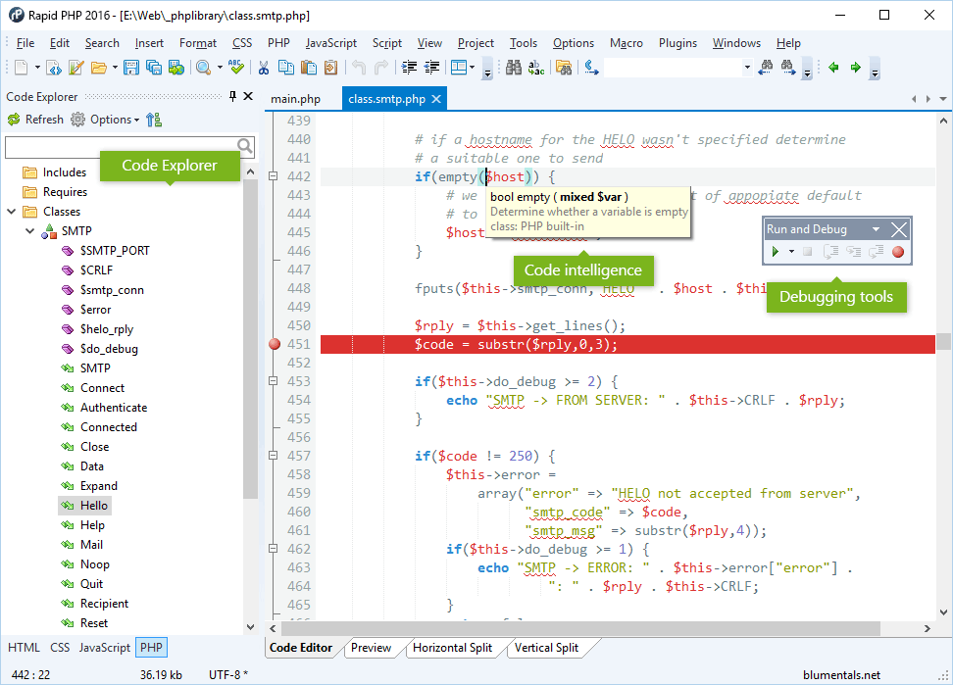Click the Copy icon on the toolbar
953x685 pixels.
[x=287, y=68]
